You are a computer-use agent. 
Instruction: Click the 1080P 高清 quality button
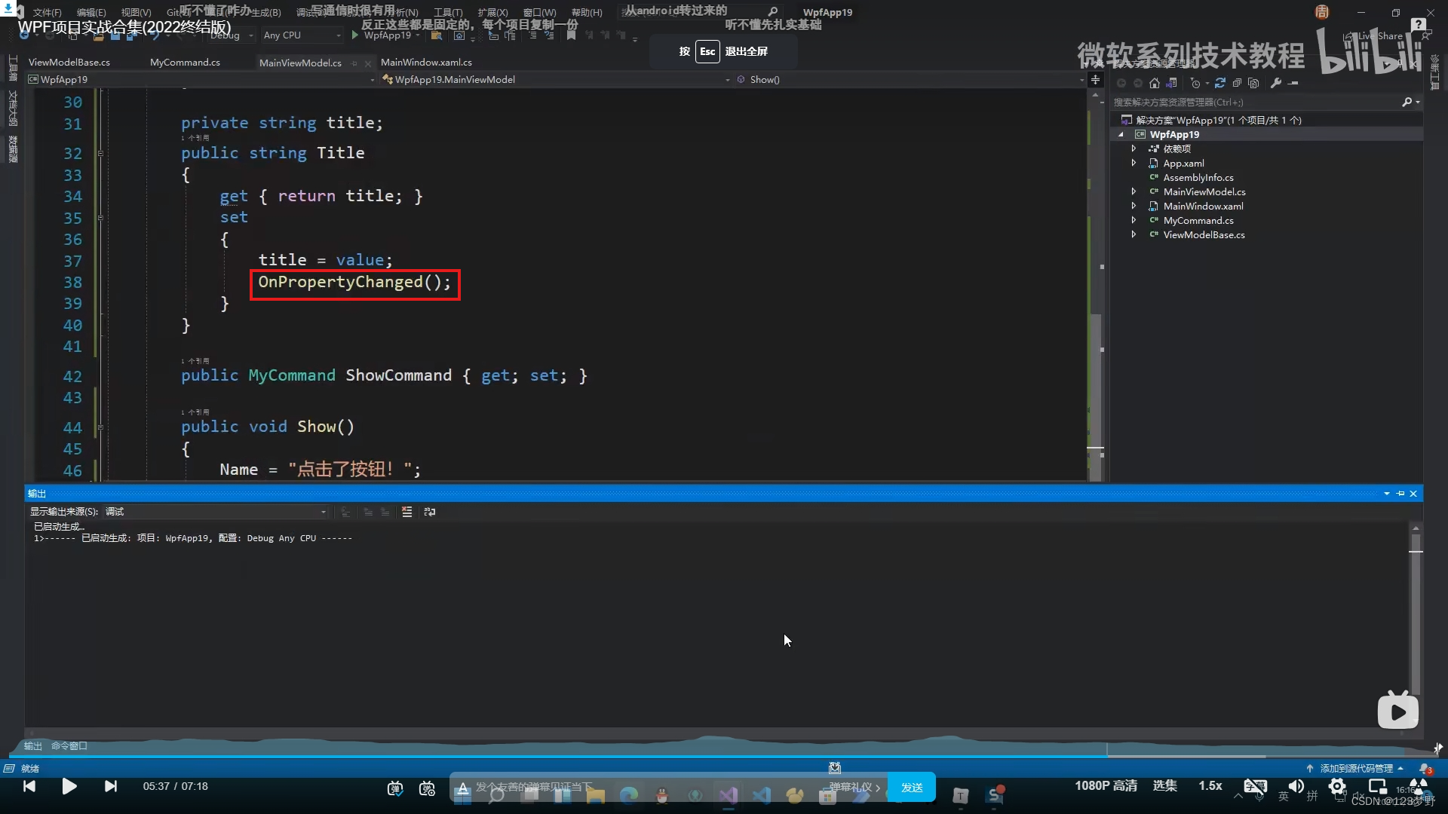pos(1105,785)
